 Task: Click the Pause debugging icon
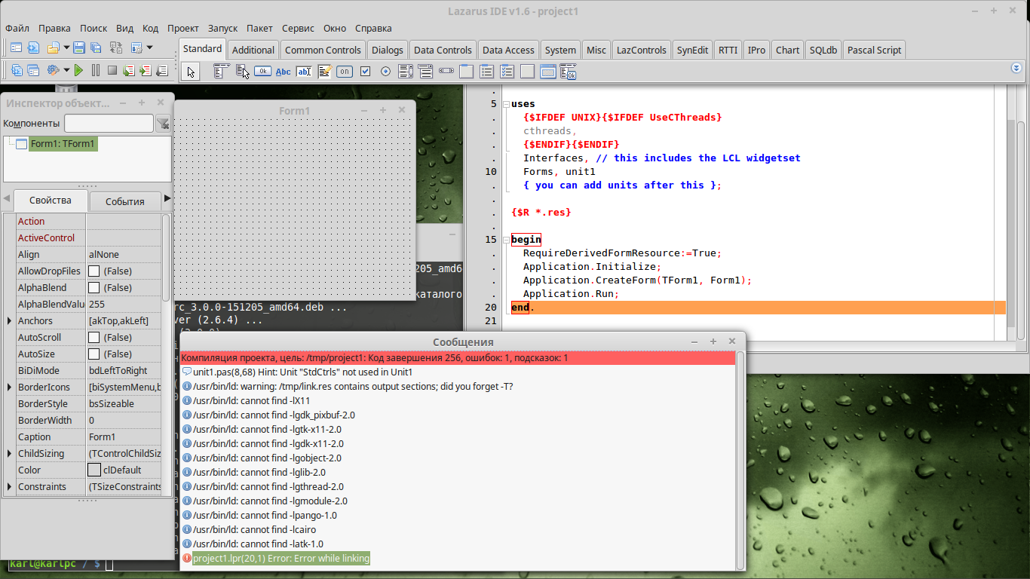coord(96,70)
